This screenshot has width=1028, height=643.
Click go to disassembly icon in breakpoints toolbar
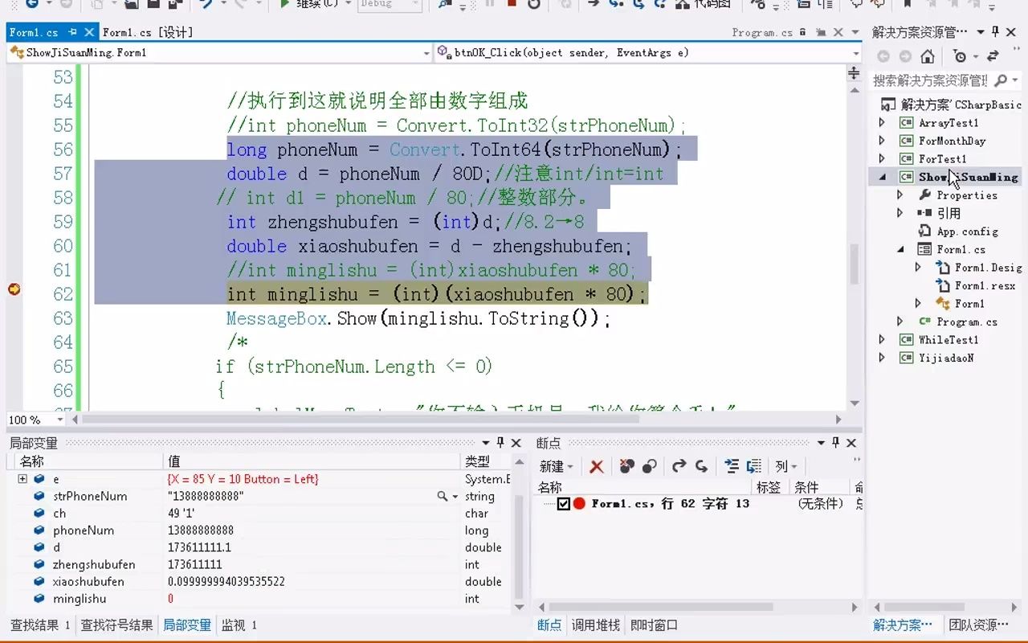[x=754, y=466]
